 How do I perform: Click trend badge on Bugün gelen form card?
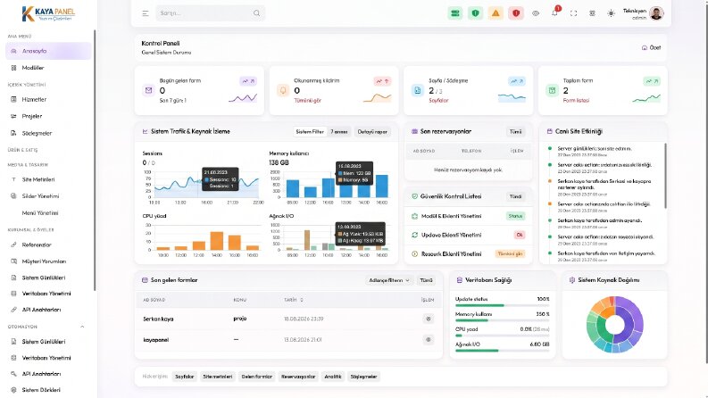[248, 81]
